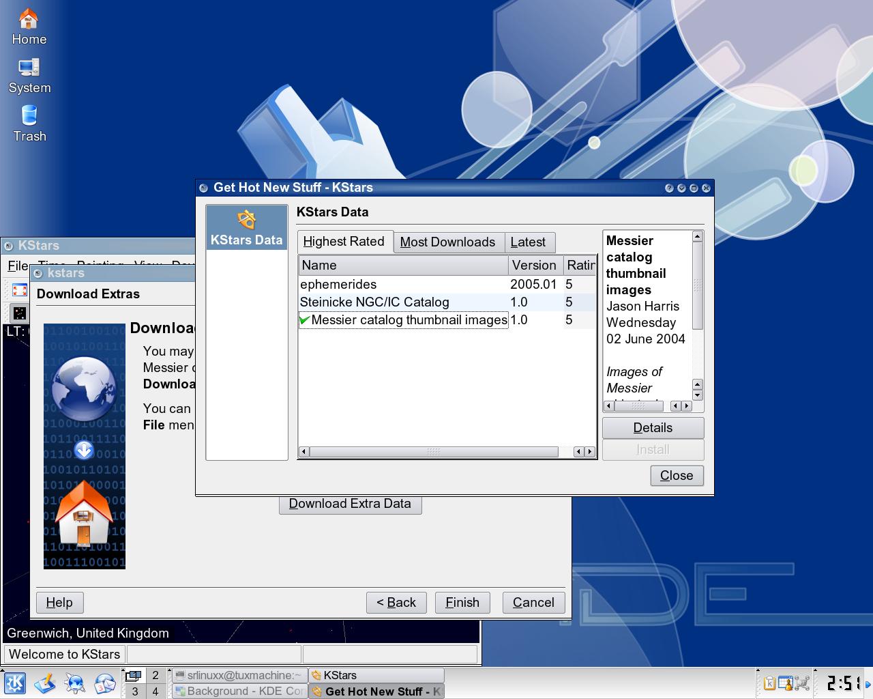Switch to the Most Downloads tab

(x=448, y=242)
